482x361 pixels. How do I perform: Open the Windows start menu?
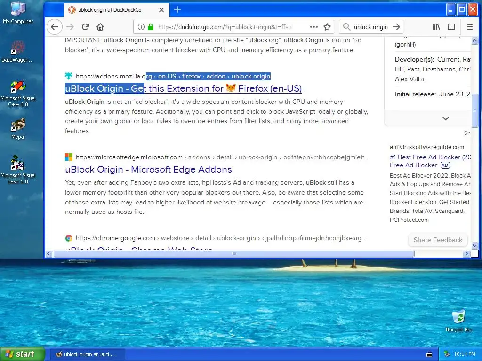(23, 354)
